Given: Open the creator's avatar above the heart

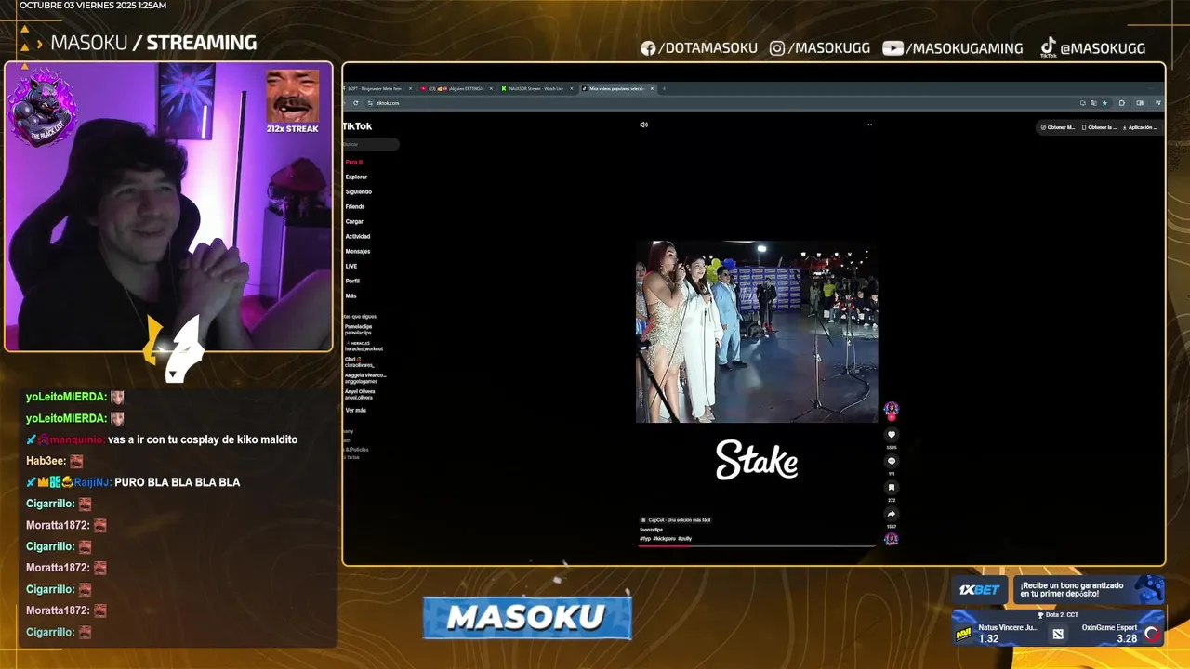Looking at the screenshot, I should click(x=892, y=409).
